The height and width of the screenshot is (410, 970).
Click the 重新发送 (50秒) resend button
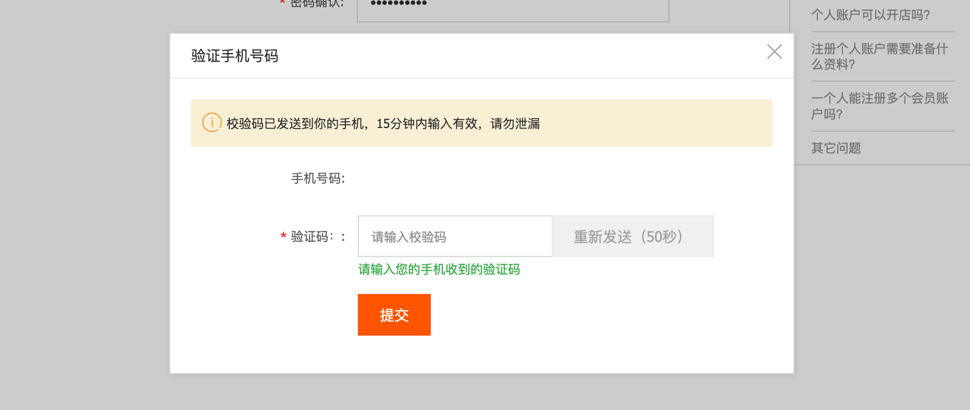[632, 236]
